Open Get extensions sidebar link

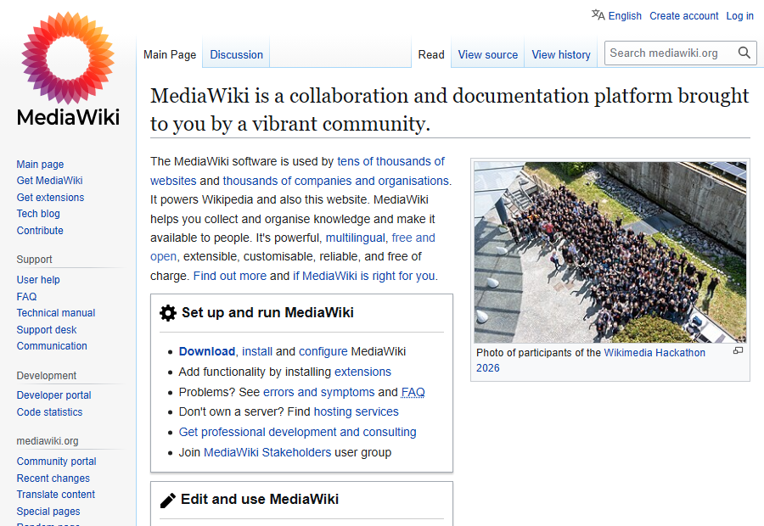50,197
